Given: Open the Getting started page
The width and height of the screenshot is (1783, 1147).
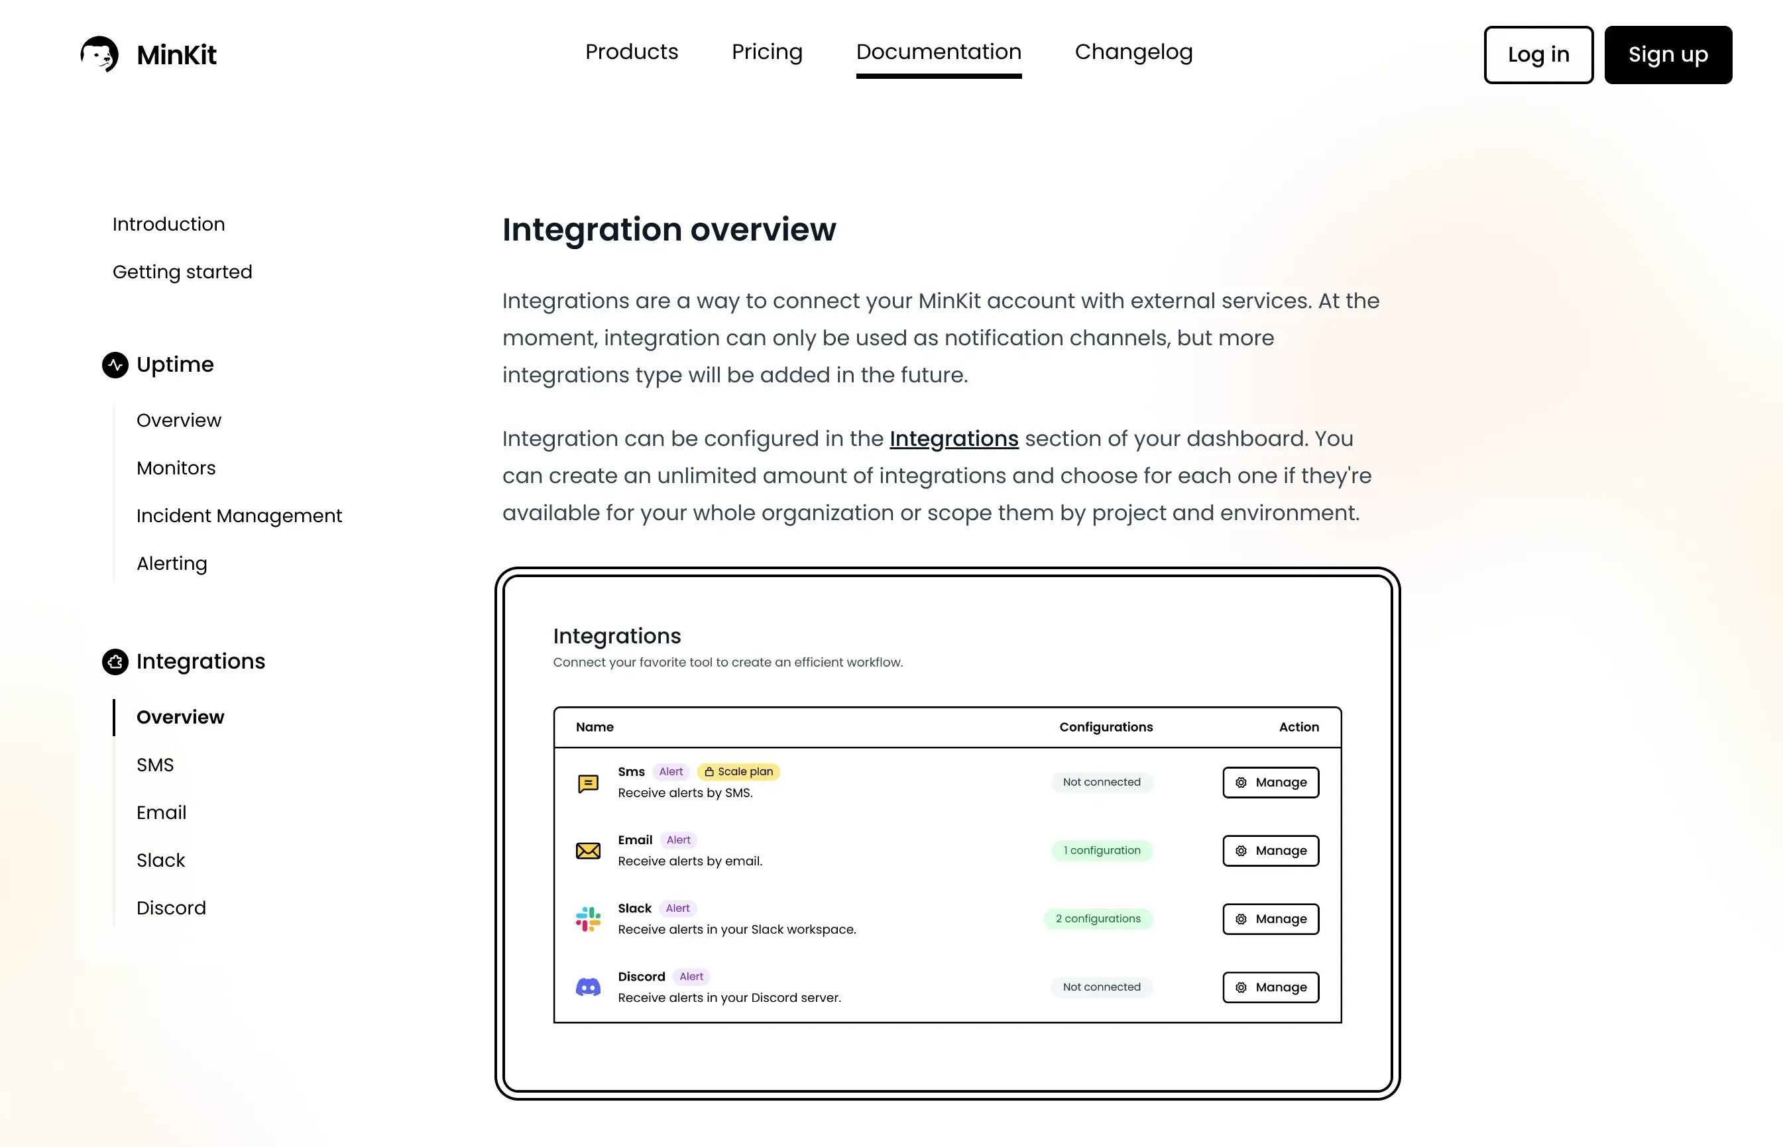Looking at the screenshot, I should point(182,272).
